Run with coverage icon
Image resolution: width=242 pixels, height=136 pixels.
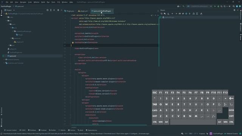222,6
